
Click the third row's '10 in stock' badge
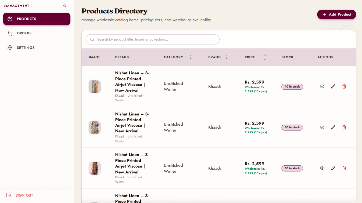[x=292, y=168]
